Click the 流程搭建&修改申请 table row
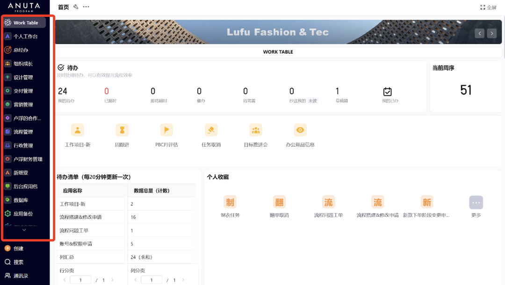 (x=126, y=217)
